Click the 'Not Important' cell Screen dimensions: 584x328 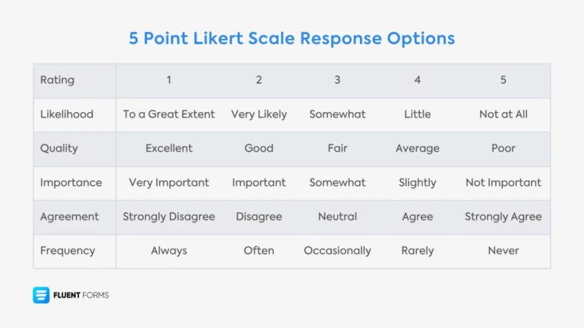pyautogui.click(x=503, y=183)
